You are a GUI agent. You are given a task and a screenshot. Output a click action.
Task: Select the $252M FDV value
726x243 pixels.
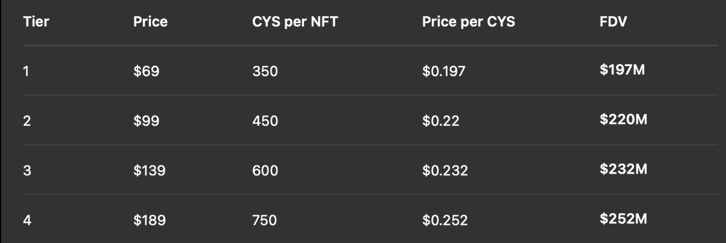(623, 218)
